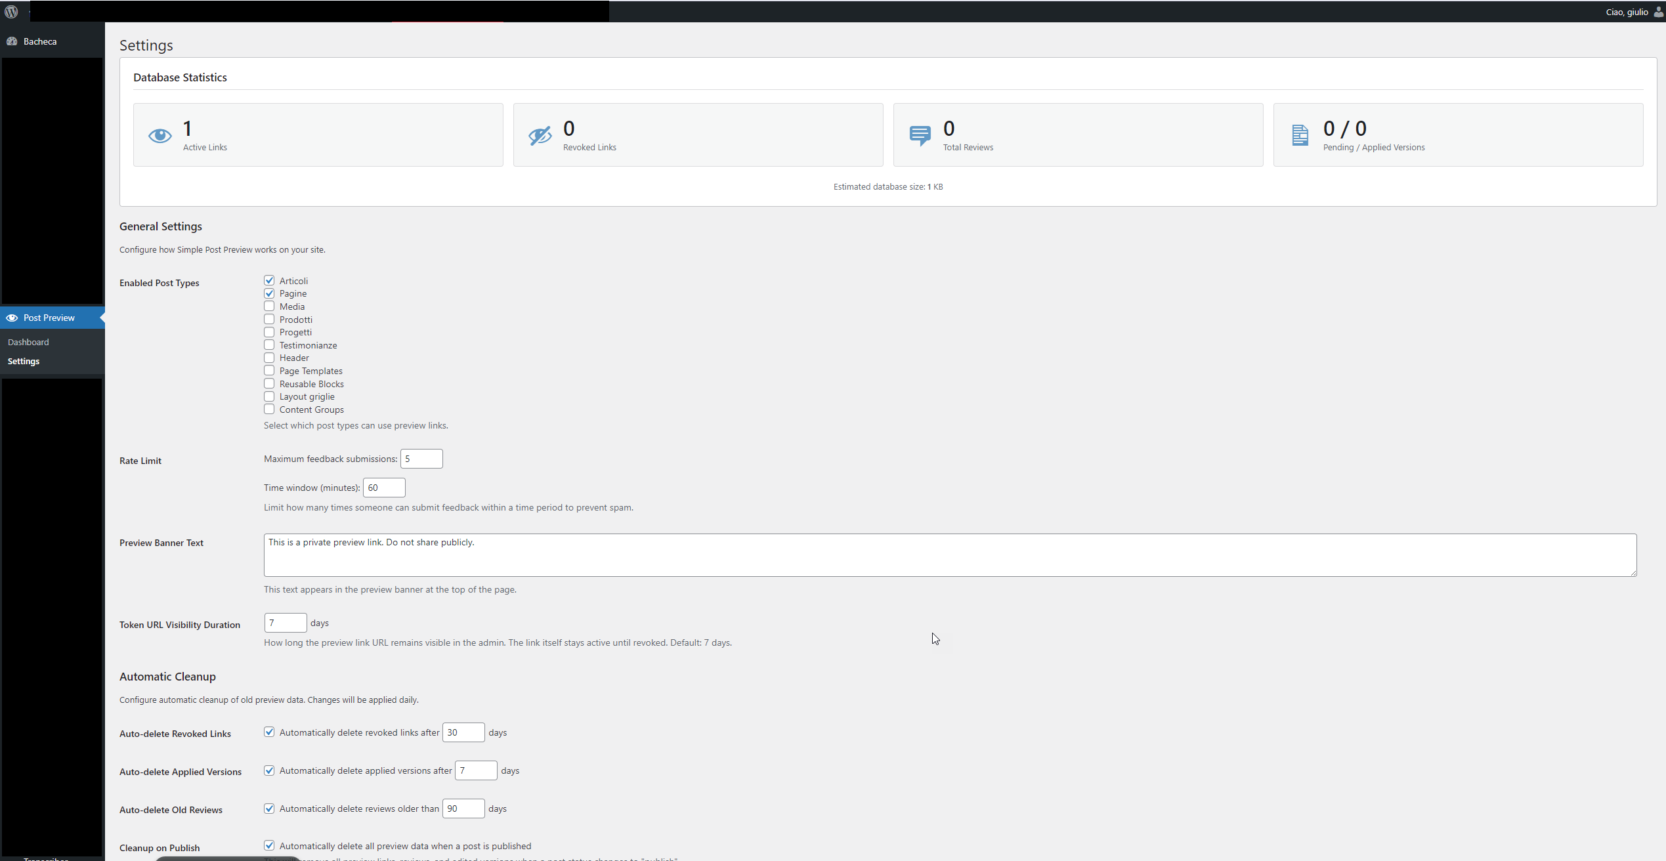The width and height of the screenshot is (1666, 861).
Task: Click the Bacheca dashboard gauge icon
Action: click(13, 41)
